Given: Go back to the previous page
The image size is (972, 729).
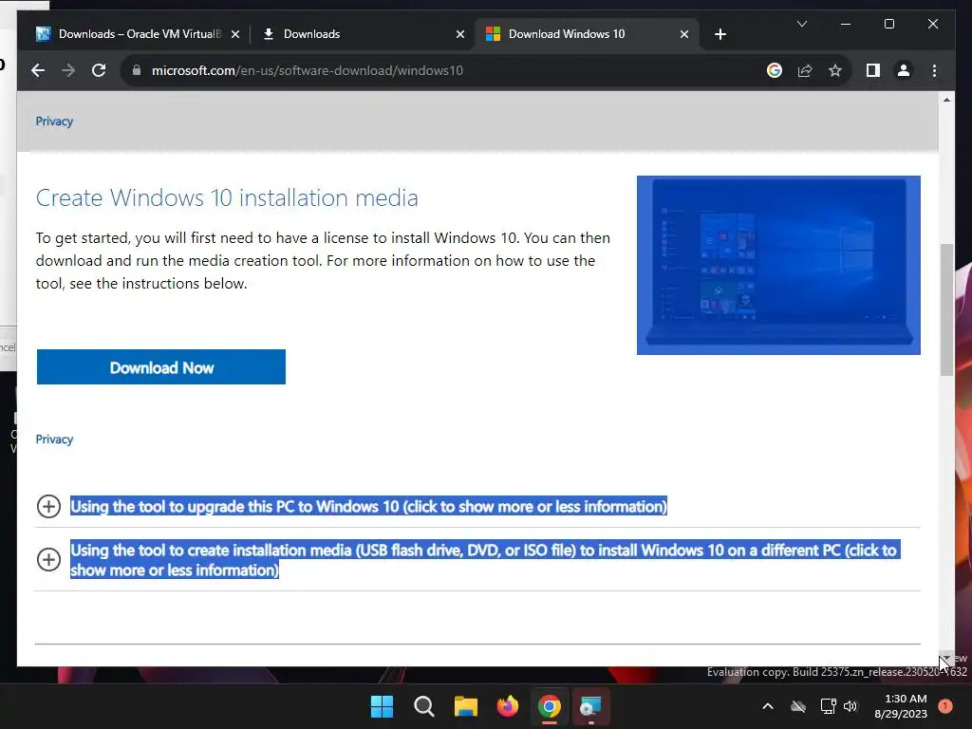Looking at the screenshot, I should coord(38,70).
